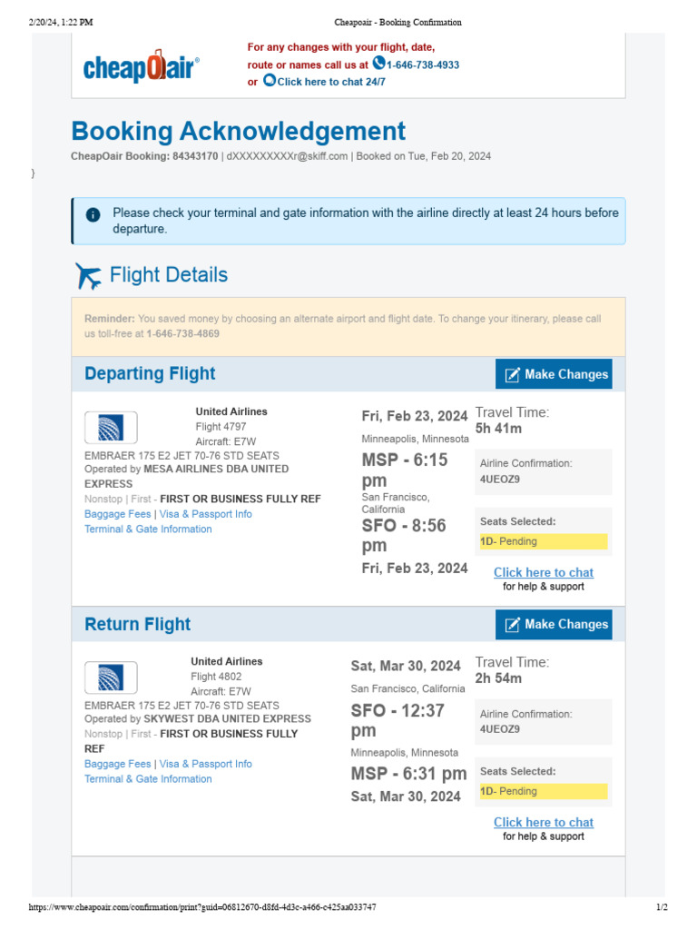Click the chat bubble icon in header
The image size is (697, 930).
click(x=269, y=80)
